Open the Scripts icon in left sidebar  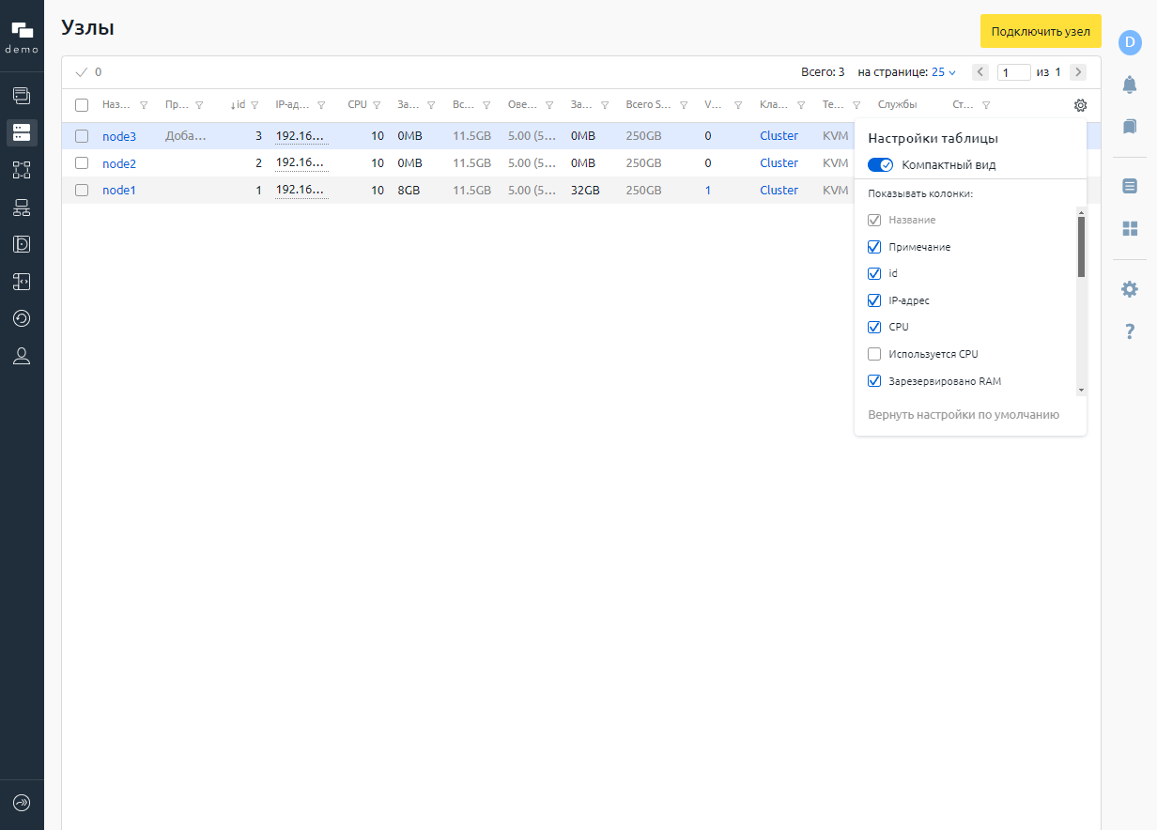[x=22, y=281]
